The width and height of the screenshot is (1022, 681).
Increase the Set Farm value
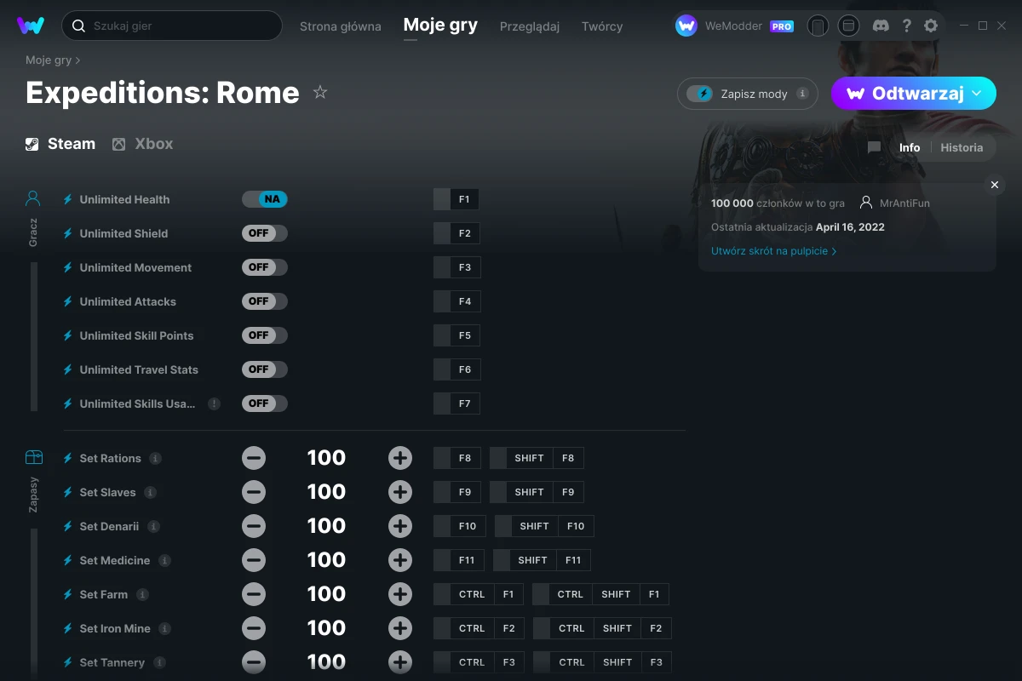tap(400, 594)
